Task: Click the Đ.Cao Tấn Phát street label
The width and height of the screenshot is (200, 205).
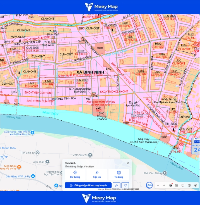Action: tap(168, 64)
